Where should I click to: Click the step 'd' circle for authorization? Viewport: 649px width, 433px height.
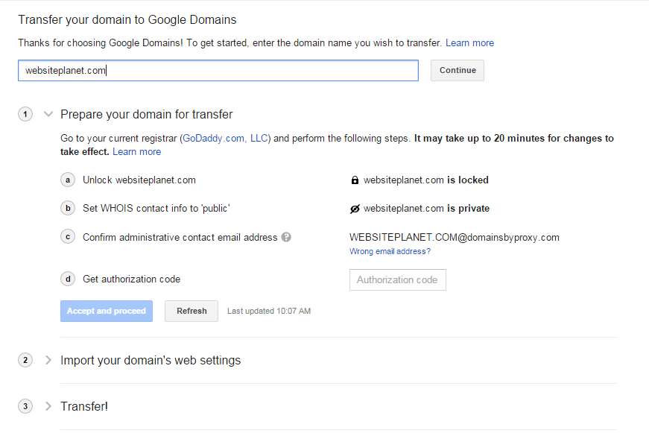[68, 279]
